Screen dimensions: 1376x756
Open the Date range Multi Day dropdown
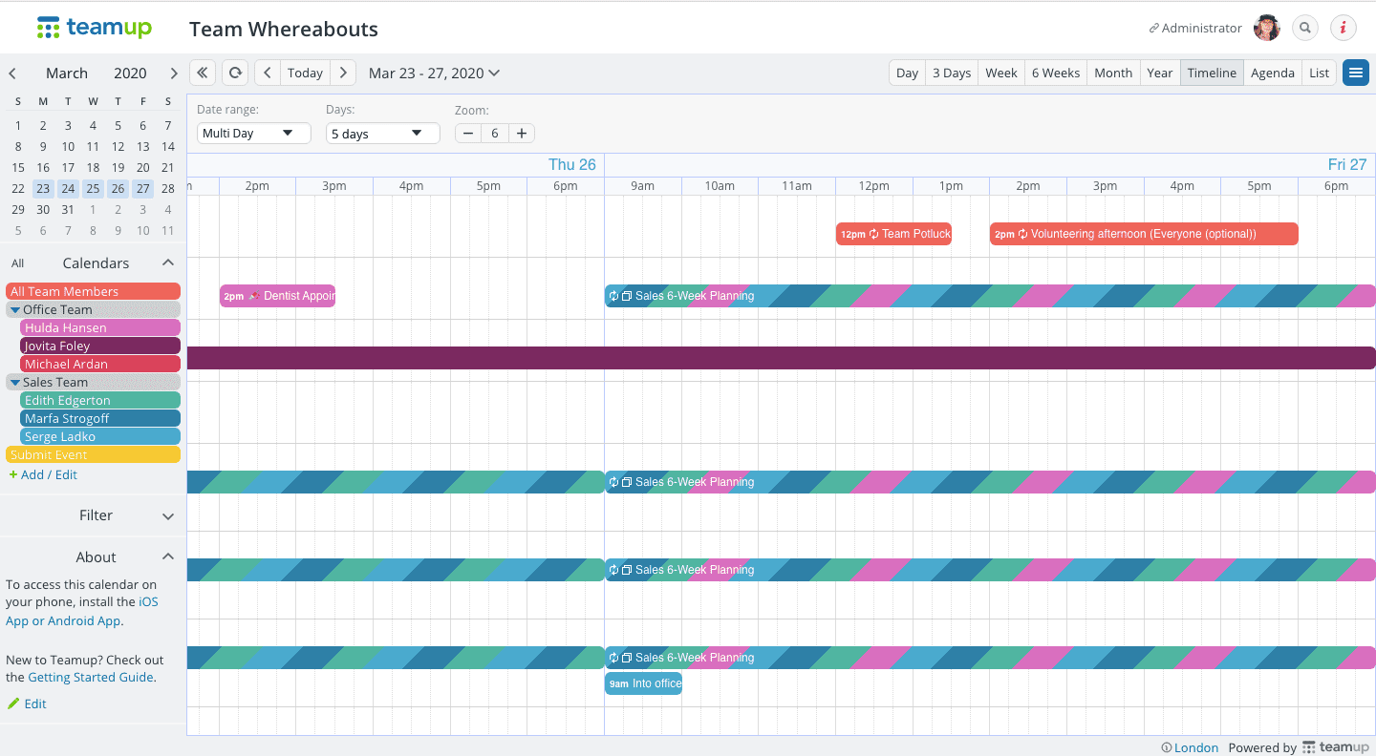tap(253, 134)
